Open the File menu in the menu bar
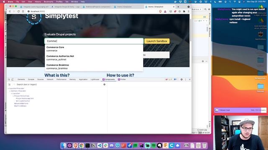The height and width of the screenshot is (150, 268). click(17, 2)
